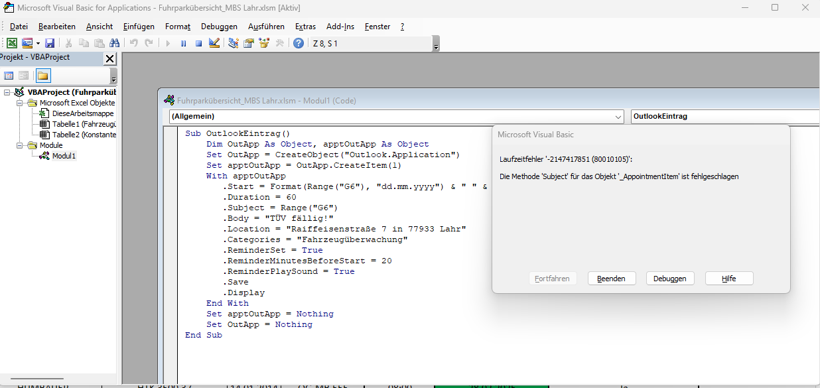Click the Copy toolbar icon
The height and width of the screenshot is (388, 820).
coord(84,43)
